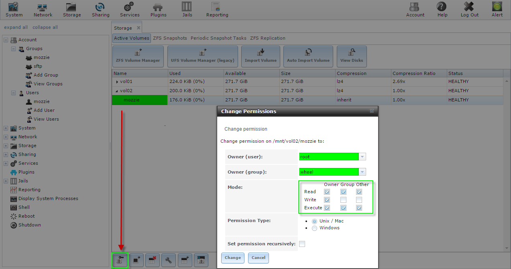This screenshot has height=269, width=511.
Task: Open ZFS Volume Manager
Action: pos(138,56)
